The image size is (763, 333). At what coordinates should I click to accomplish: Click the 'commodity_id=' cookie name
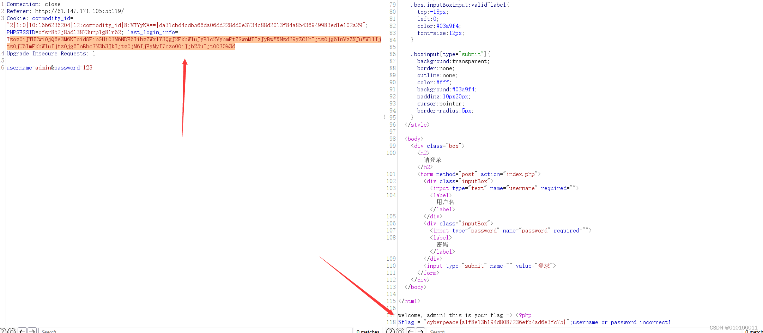[53, 18]
